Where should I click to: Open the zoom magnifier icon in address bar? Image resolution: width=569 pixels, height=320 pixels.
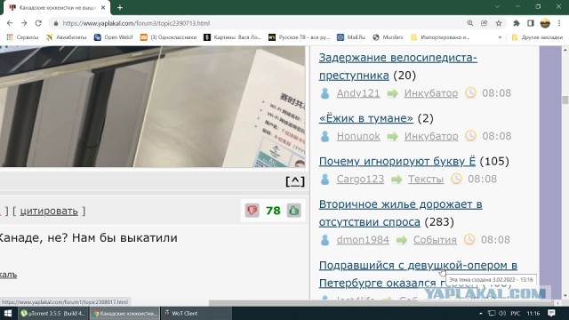(470, 23)
